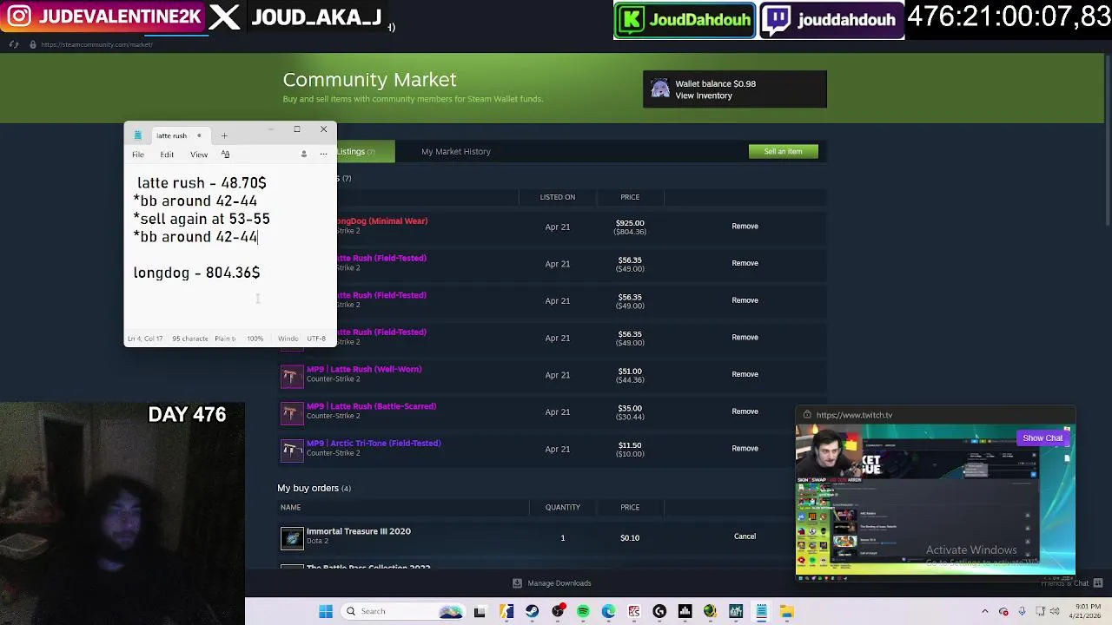1112x625 pixels.
Task: Click the 'longdog - 804.36$' line in Notepad
Action: tap(196, 273)
